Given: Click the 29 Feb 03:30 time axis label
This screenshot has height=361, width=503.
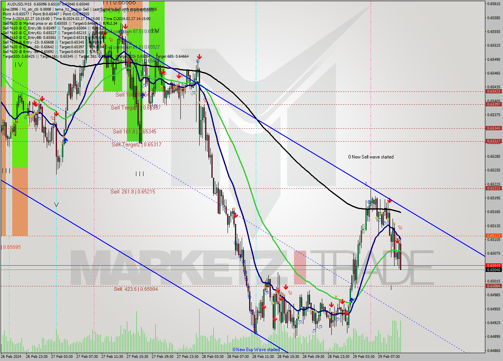Looking at the screenshot, I should point(363,357).
